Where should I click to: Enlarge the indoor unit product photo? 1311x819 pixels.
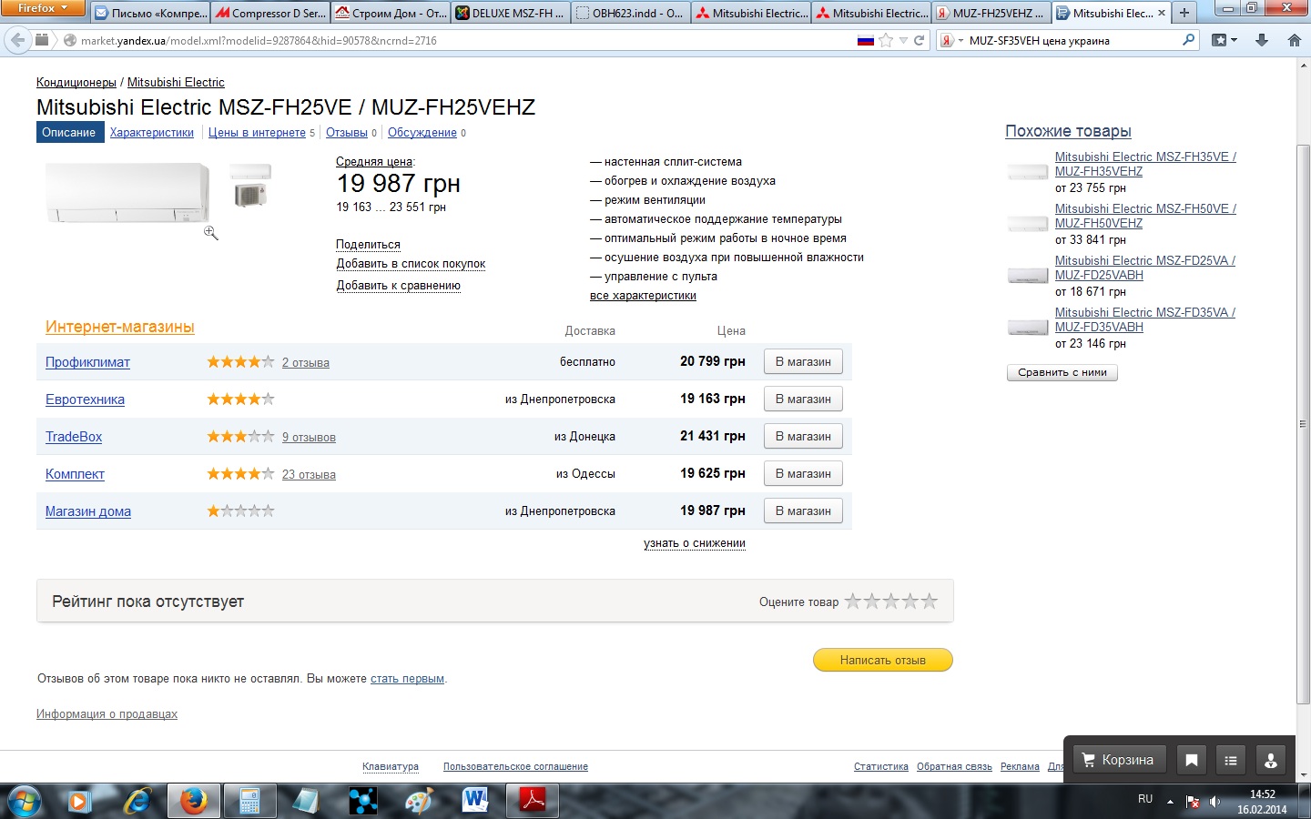(127, 192)
